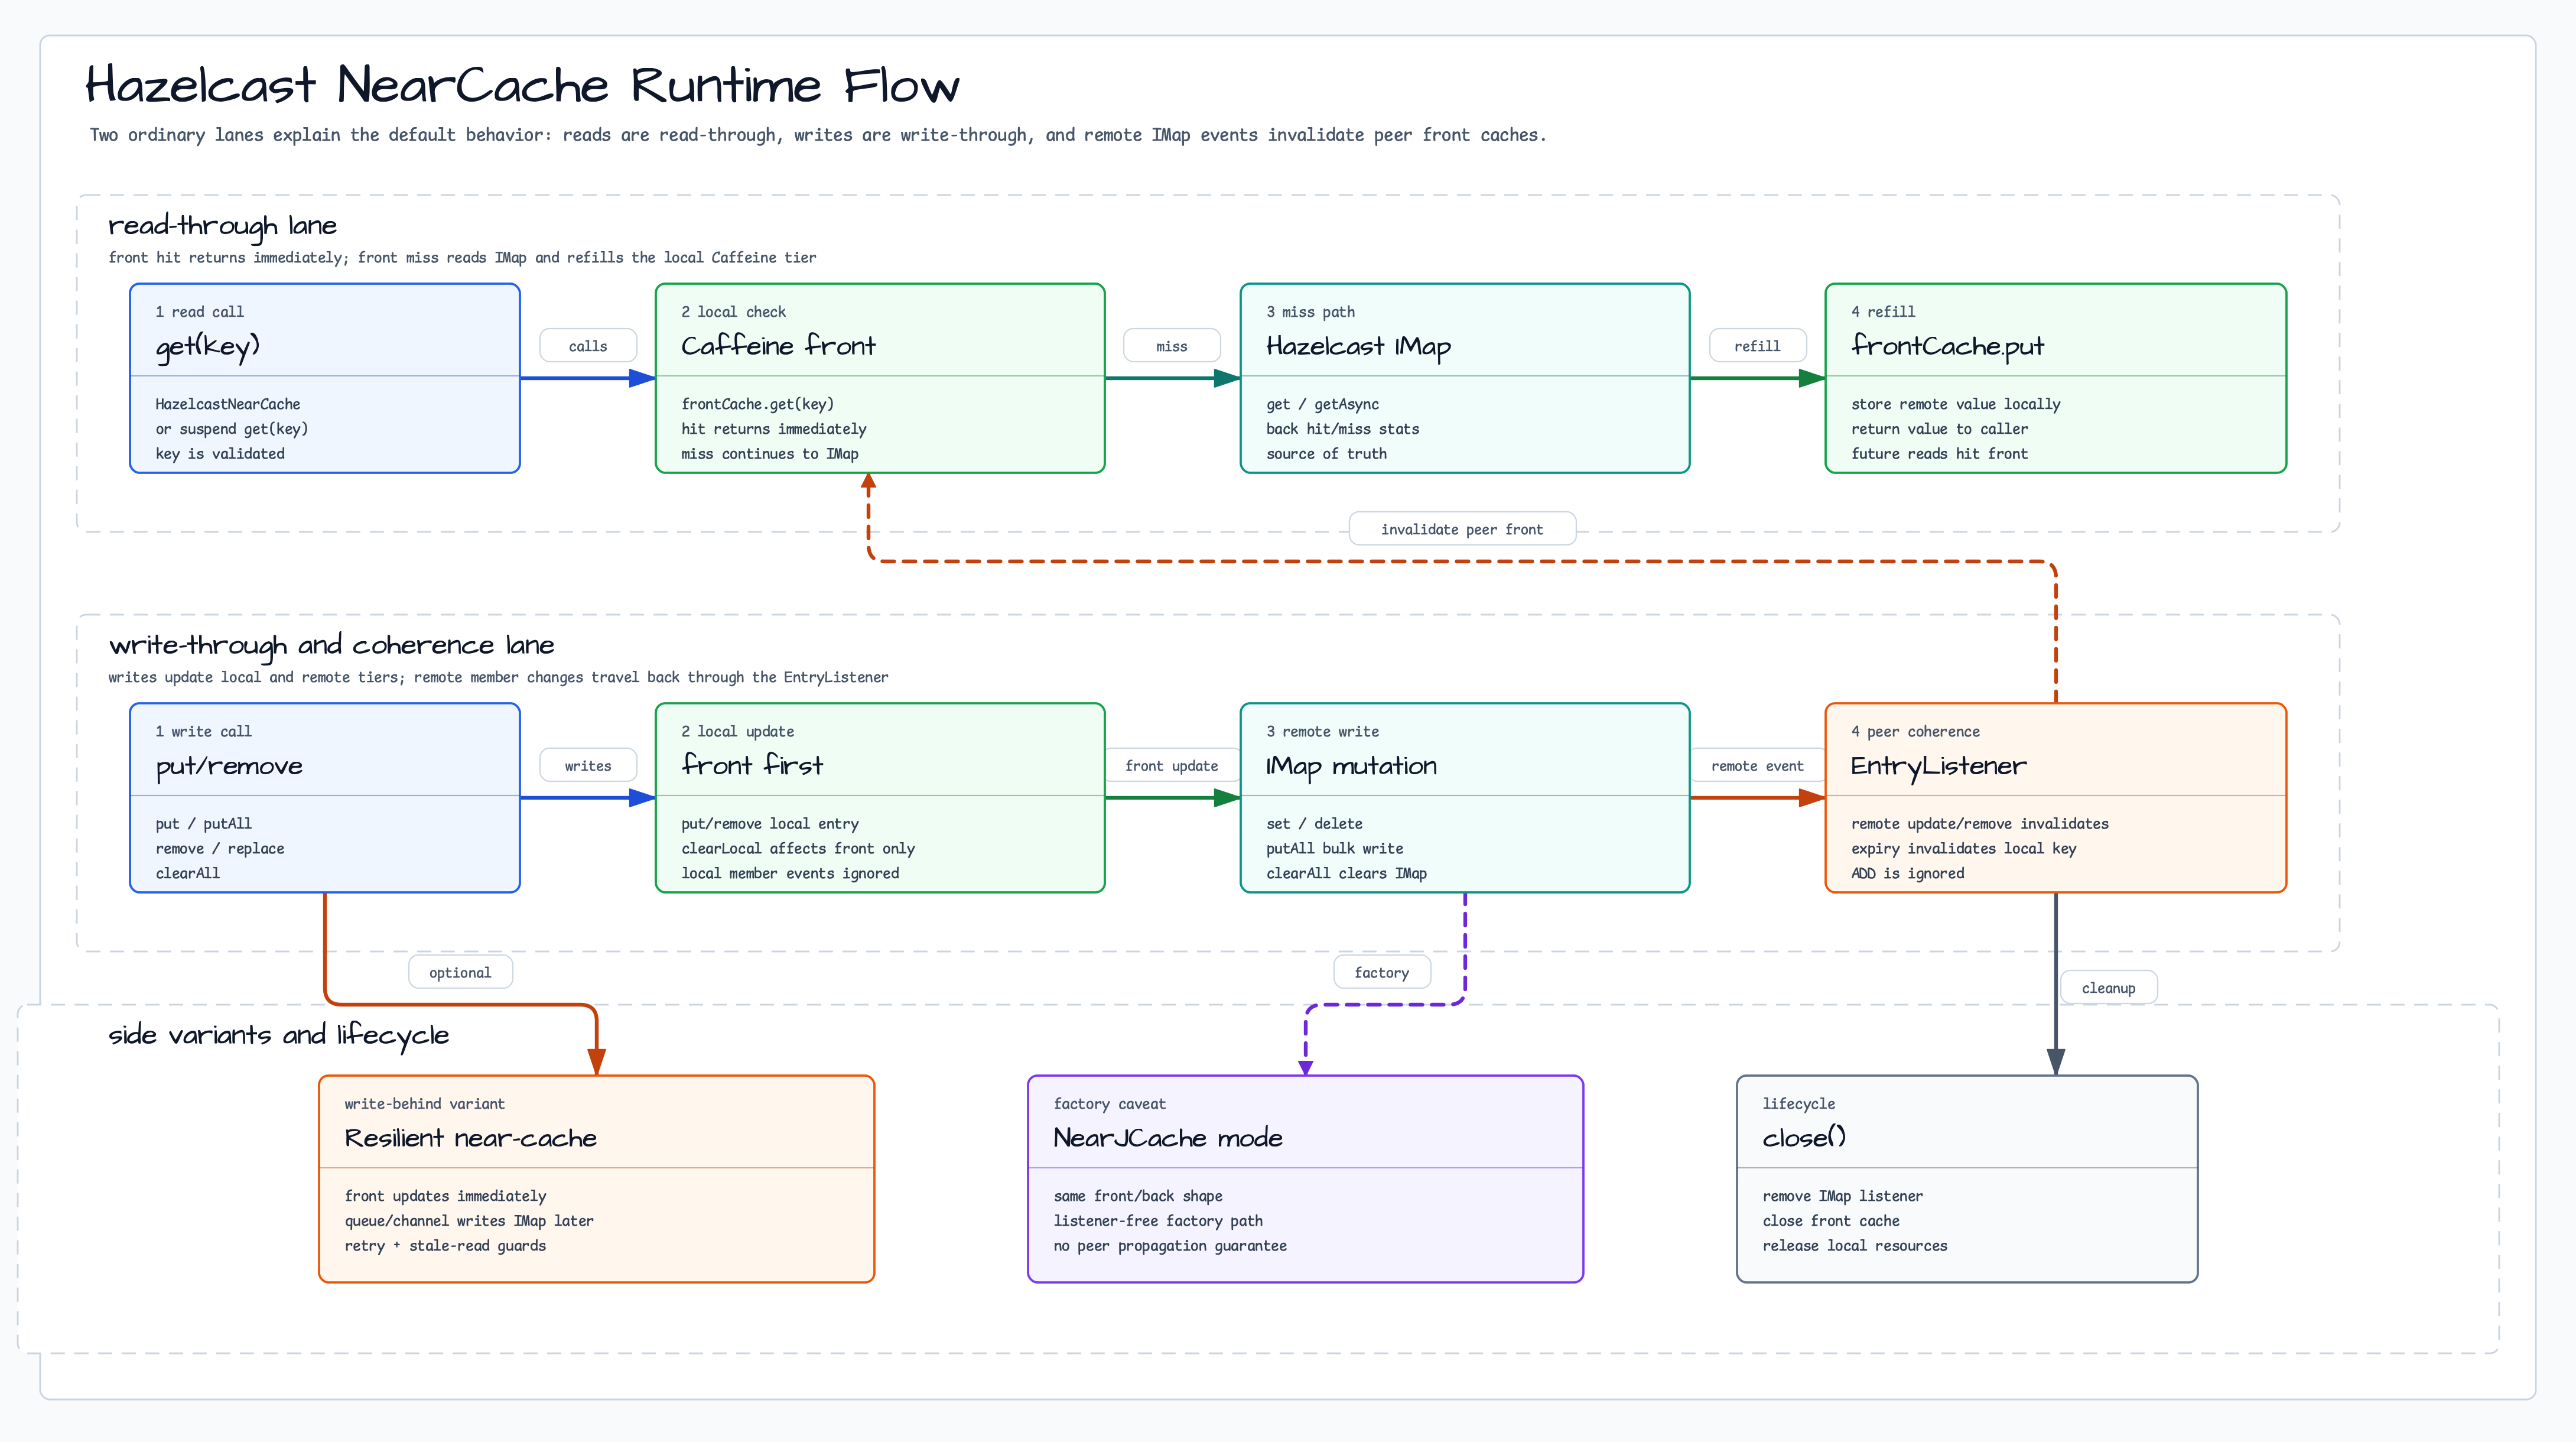Viewport: 2576px width, 1442px height.
Task: Select the get(key) read call node
Action: coord(325,378)
